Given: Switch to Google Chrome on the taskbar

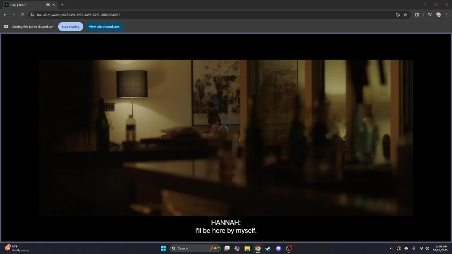Looking at the screenshot, I should click(x=258, y=248).
